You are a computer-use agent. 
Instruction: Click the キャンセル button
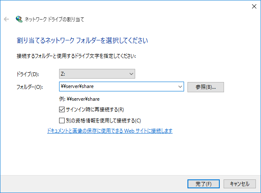click(x=239, y=184)
